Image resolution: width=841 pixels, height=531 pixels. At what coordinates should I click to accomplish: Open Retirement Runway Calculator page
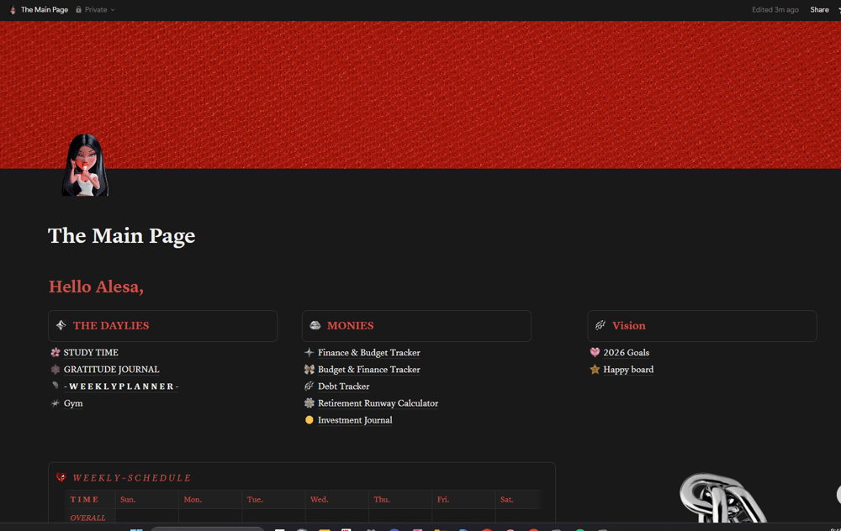(x=378, y=403)
